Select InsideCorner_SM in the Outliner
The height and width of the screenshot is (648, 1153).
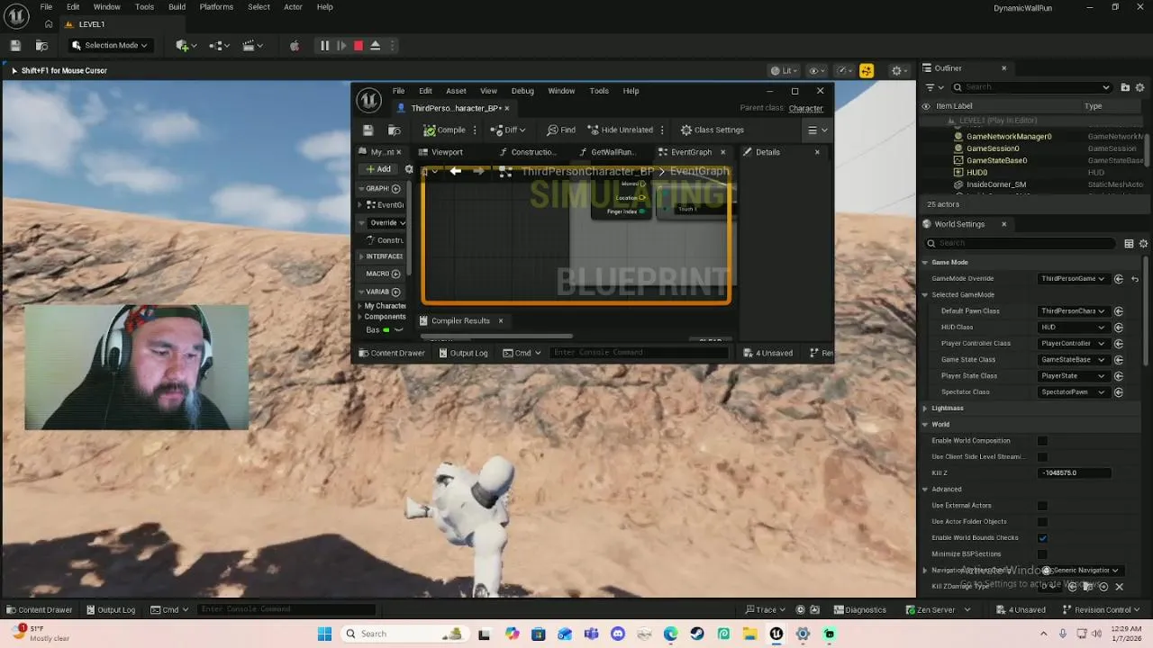pos(995,184)
